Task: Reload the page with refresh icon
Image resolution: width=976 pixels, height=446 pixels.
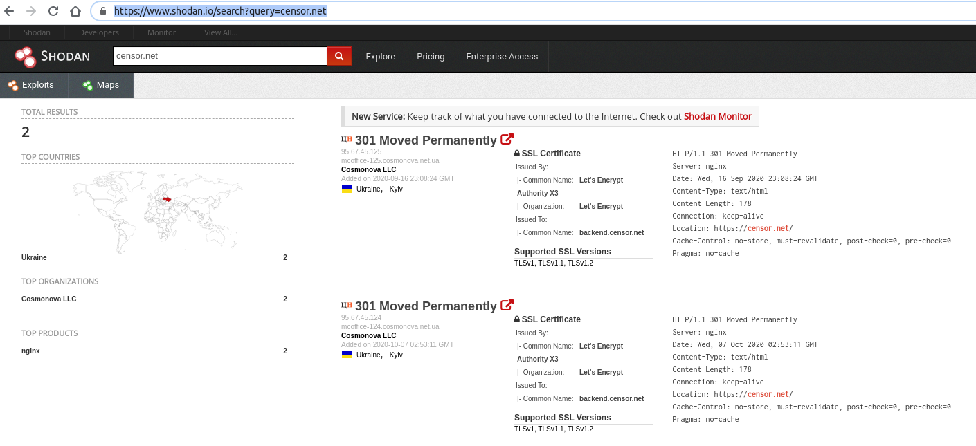Action: click(53, 11)
